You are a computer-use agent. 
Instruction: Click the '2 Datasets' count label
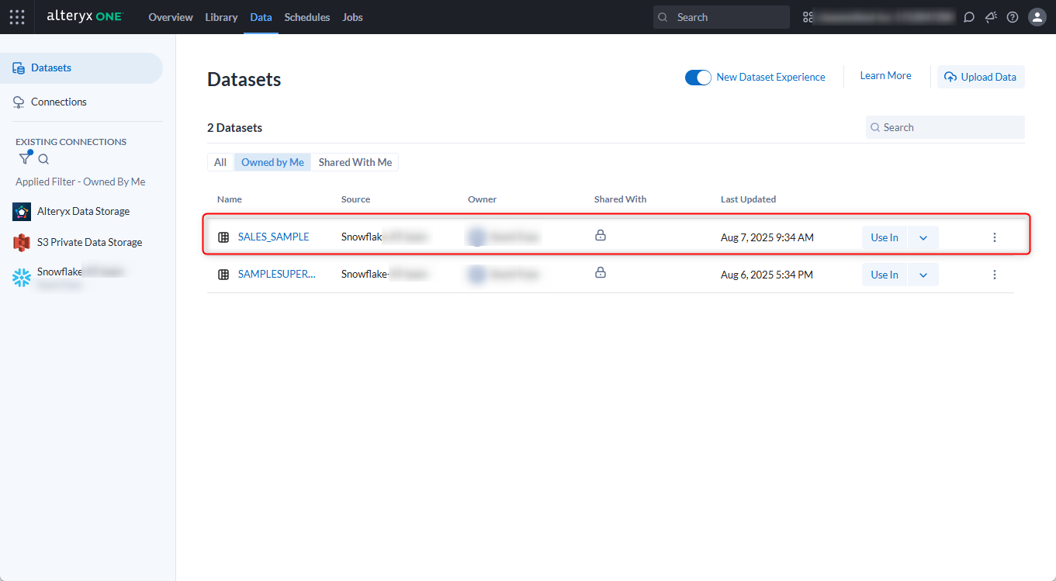(x=235, y=128)
